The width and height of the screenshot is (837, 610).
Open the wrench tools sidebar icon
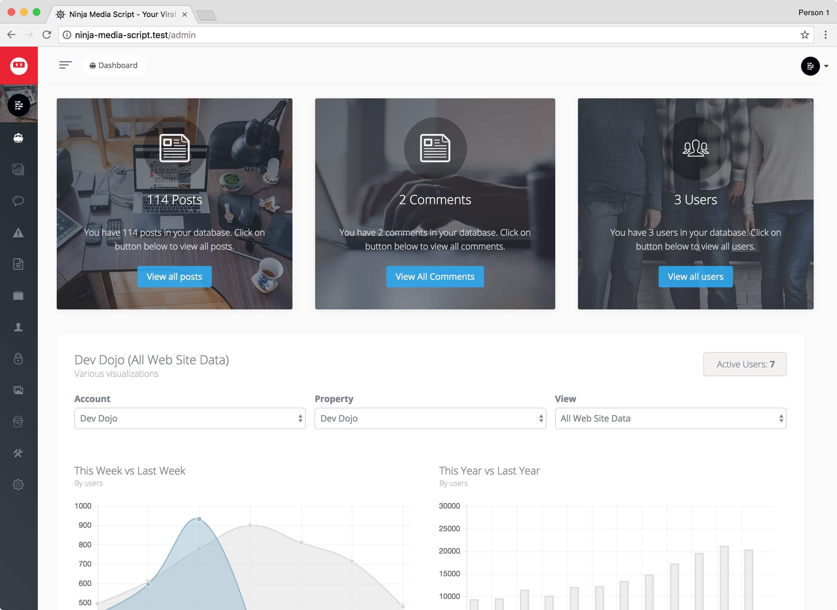point(18,453)
